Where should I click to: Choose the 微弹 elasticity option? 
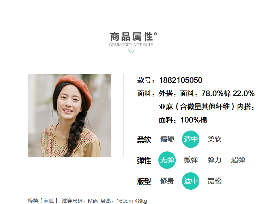point(191,160)
